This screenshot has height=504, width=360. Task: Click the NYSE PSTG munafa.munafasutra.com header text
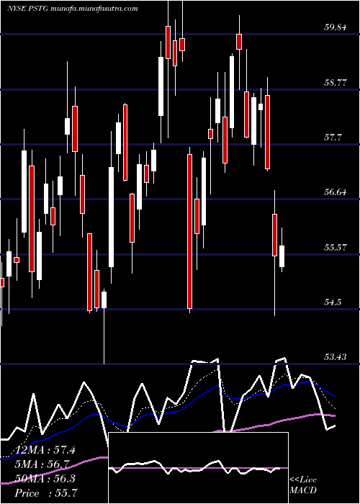tap(72, 9)
